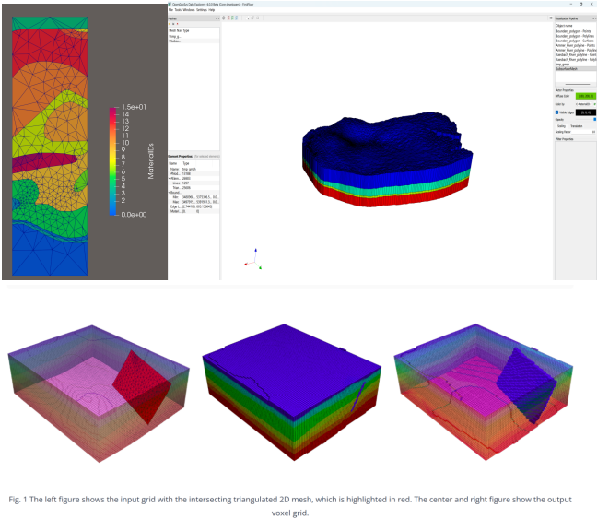Click the Edge Length row
The width and height of the screenshot is (609, 519).
click(193, 206)
